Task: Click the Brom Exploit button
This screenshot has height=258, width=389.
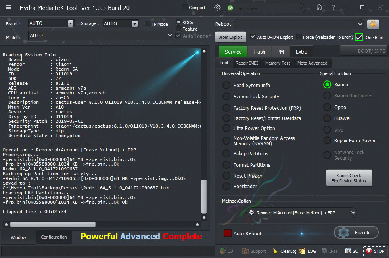Action: pos(230,37)
